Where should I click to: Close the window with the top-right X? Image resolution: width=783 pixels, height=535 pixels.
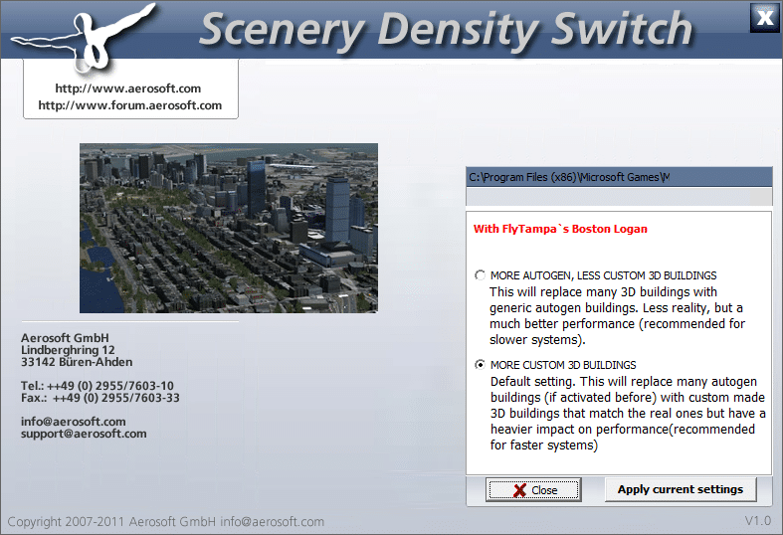763,17
